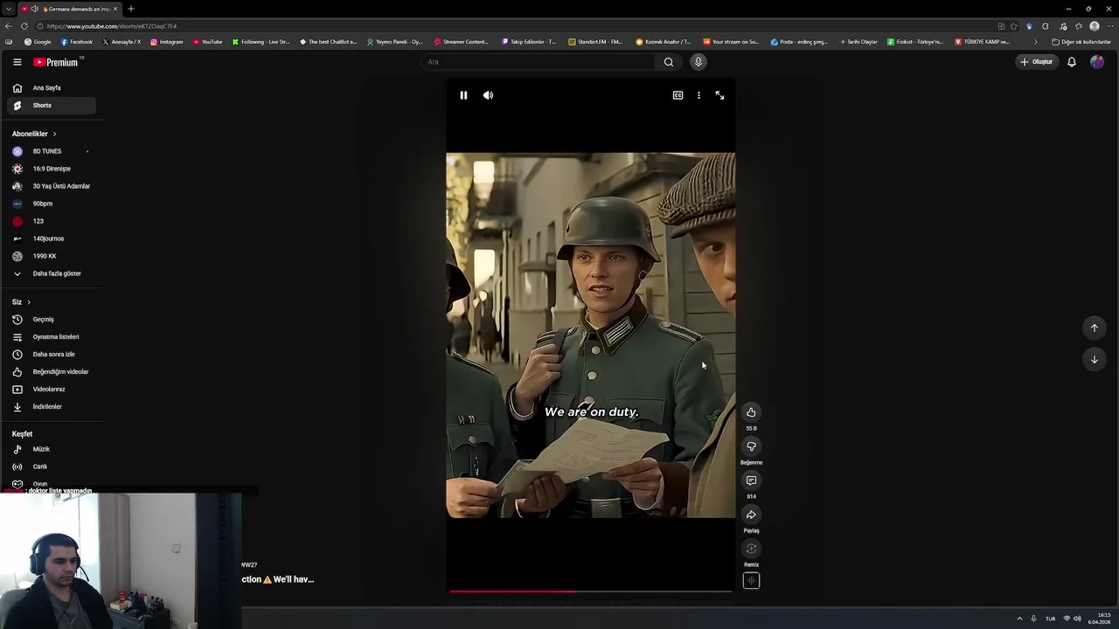Show more bookmarks via chevron
This screenshot has height=629, width=1119.
(x=1036, y=42)
